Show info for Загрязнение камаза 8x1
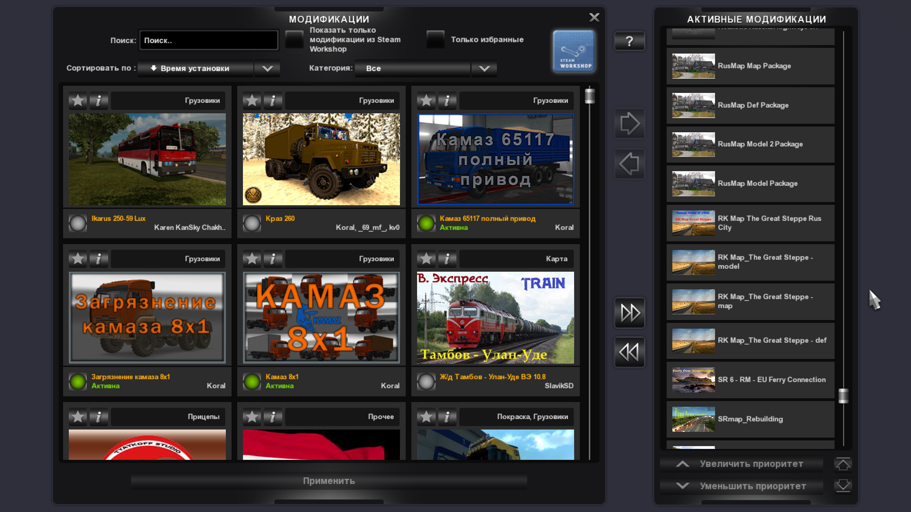The image size is (911, 512). 99,259
